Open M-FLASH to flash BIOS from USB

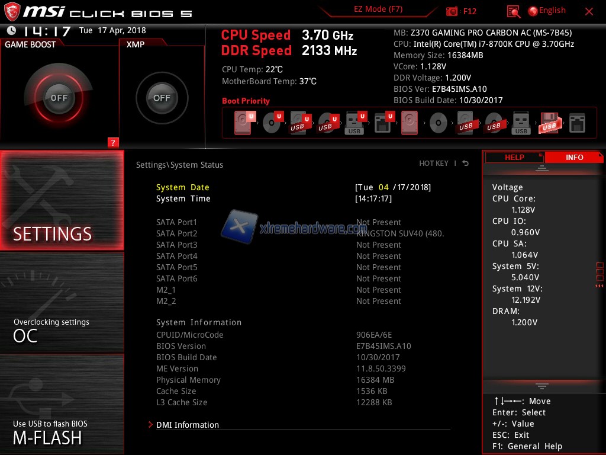[62, 431]
